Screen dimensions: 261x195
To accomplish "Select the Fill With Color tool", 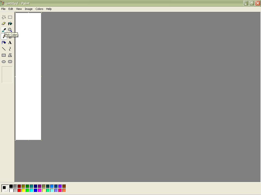I will [10, 23].
